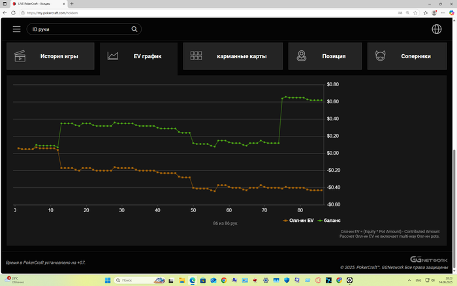The width and height of the screenshot is (457, 286).
Task: Open the hamburger menu in PokerCraft
Action: tap(16, 29)
